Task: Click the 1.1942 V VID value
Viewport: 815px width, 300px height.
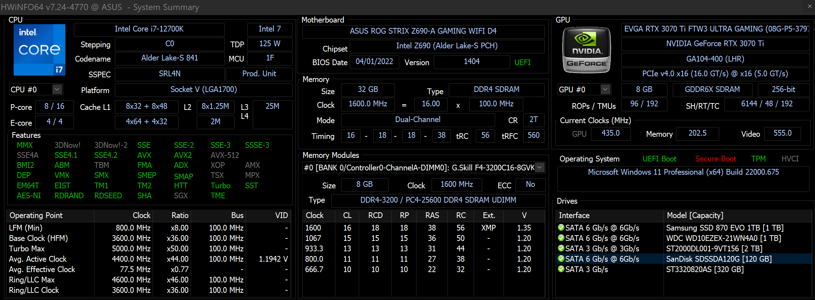Action: (273, 259)
